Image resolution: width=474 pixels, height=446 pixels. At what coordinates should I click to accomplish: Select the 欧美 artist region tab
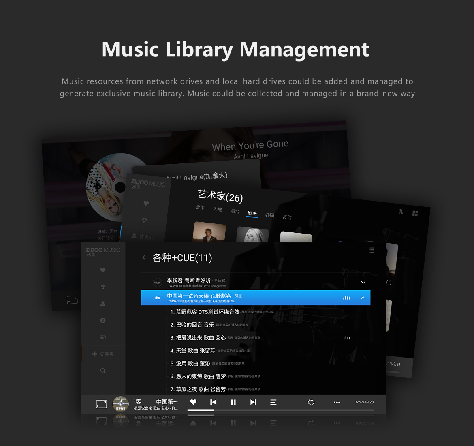252,213
